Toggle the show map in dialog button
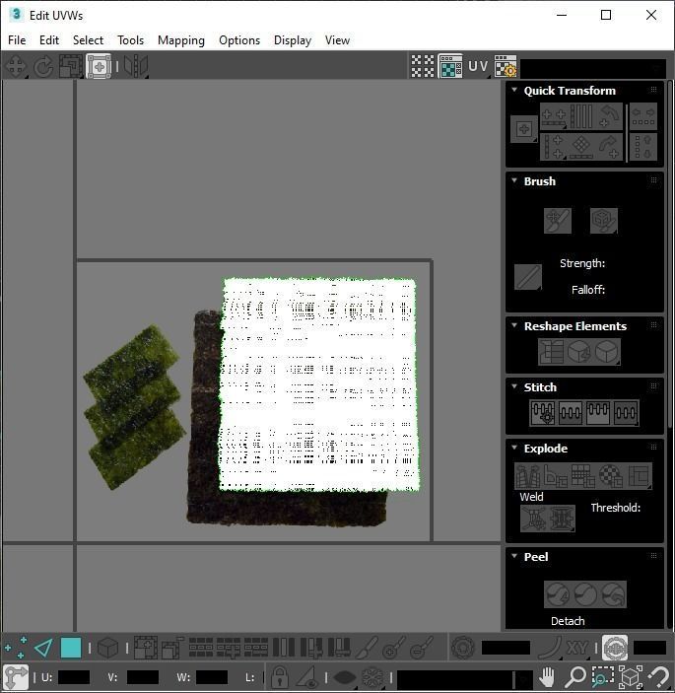This screenshot has width=675, height=693. [x=450, y=66]
